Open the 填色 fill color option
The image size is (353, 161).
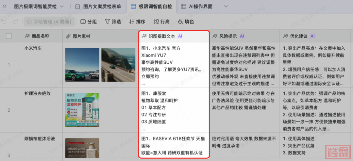(x=186, y=22)
